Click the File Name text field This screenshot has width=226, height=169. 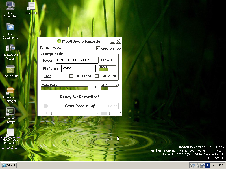point(78,68)
